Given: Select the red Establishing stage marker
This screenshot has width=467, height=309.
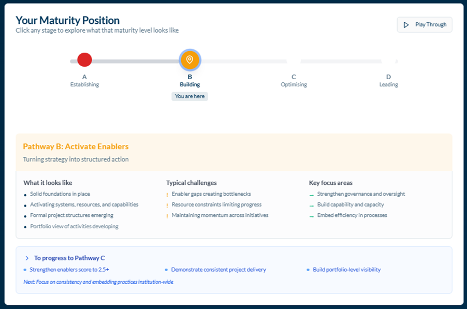Looking at the screenshot, I should click(84, 60).
